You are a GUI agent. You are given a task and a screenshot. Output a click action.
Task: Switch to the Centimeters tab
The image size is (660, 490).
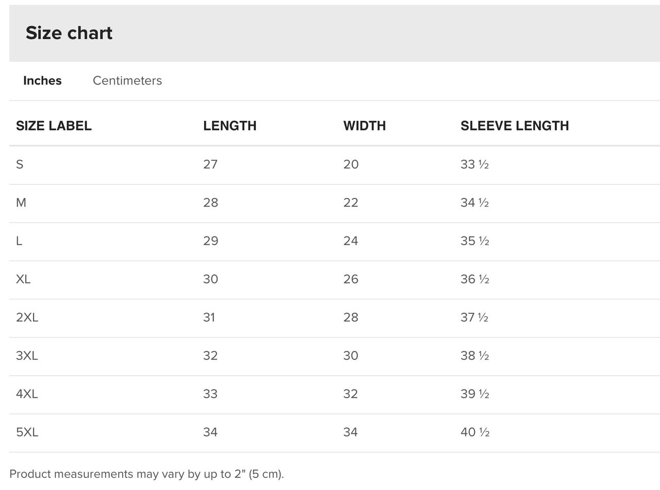[127, 81]
